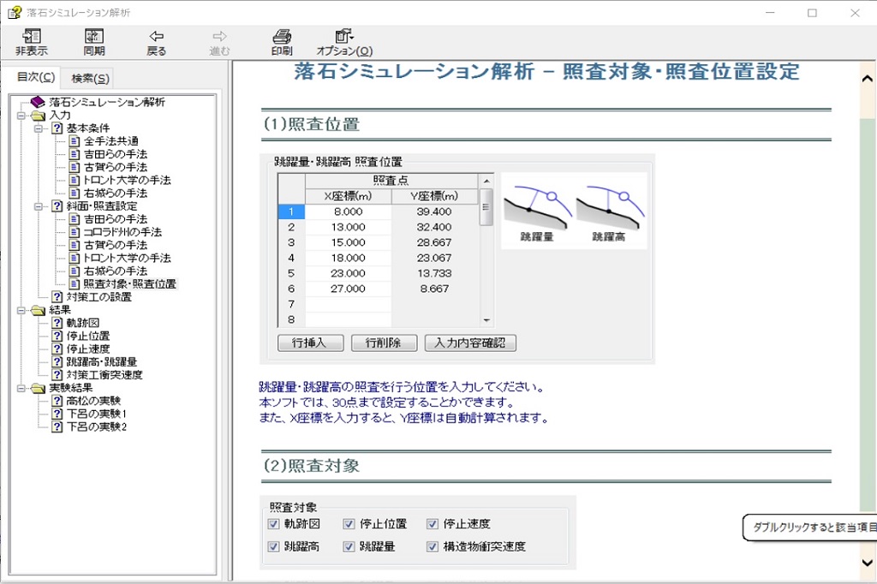Screen dimensions: 877x584
Task: Collapse the 基本条件 tree node
Action: (39, 128)
